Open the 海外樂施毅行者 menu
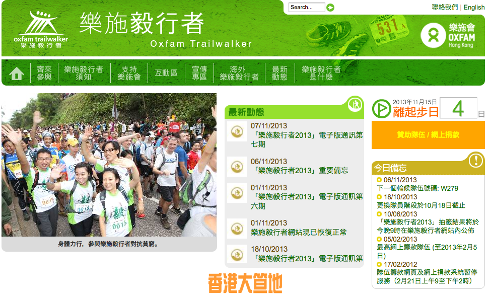 coord(239,73)
